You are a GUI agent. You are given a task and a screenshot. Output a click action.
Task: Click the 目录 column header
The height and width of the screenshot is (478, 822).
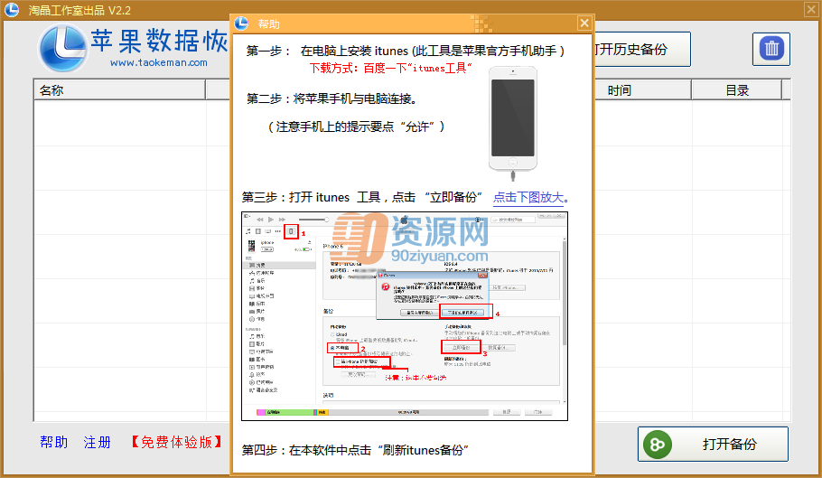737,90
